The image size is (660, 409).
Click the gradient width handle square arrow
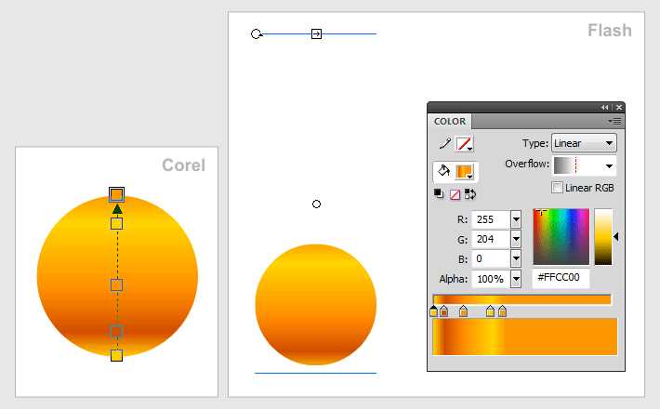tap(317, 33)
